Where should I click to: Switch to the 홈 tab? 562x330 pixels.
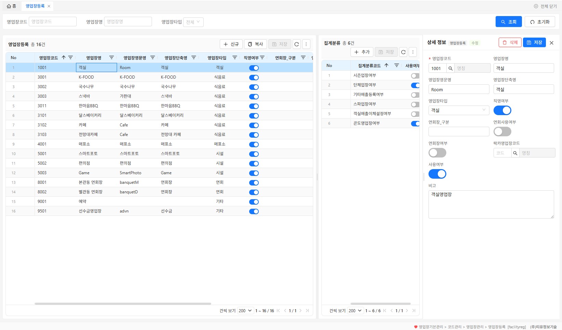[x=11, y=6]
